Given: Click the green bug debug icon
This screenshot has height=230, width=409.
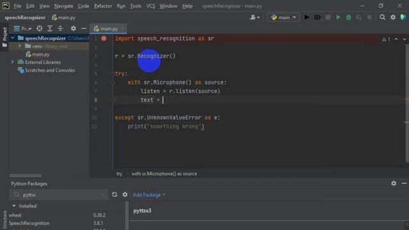Looking at the screenshot, I should tap(348, 17).
